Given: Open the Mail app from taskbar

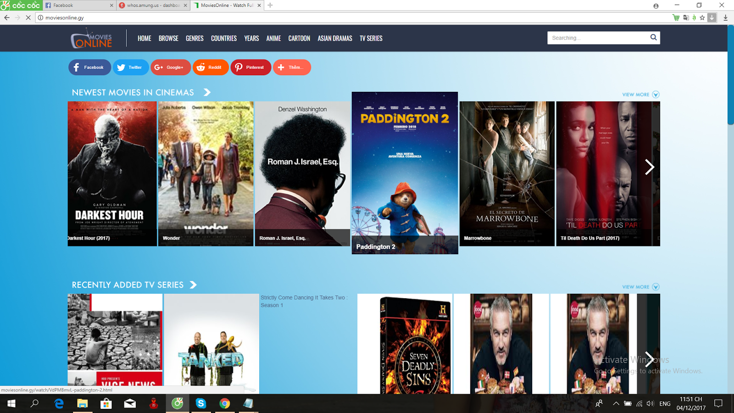Looking at the screenshot, I should 130,403.
